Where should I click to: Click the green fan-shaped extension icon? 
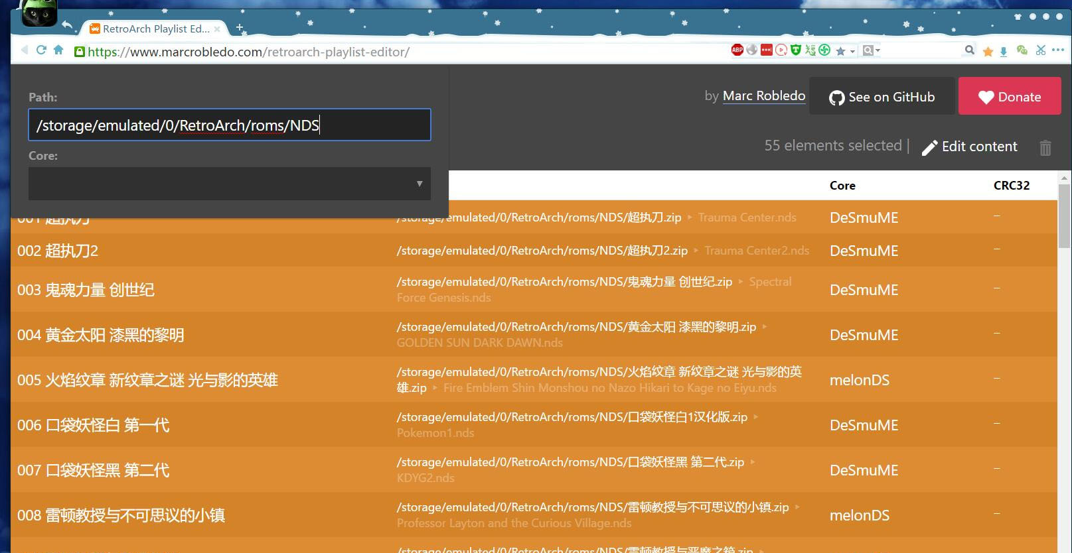[x=824, y=50]
